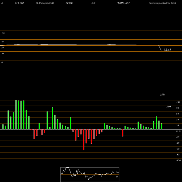The height and width of the screenshot is (182, 182).
Task: Click the deepest red bar in the MR histogram
Action: click(84, 140)
